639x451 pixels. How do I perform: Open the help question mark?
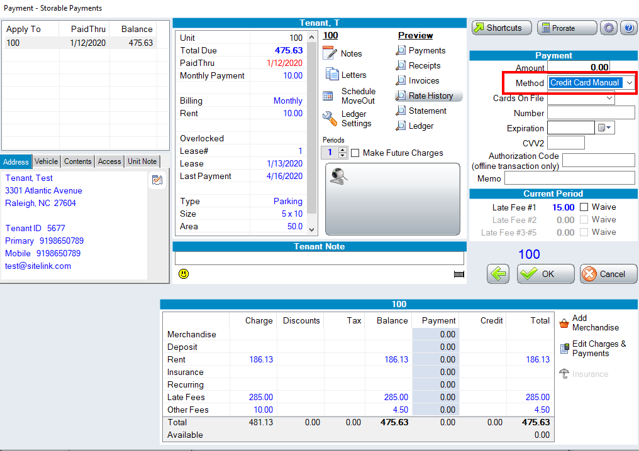[629, 28]
